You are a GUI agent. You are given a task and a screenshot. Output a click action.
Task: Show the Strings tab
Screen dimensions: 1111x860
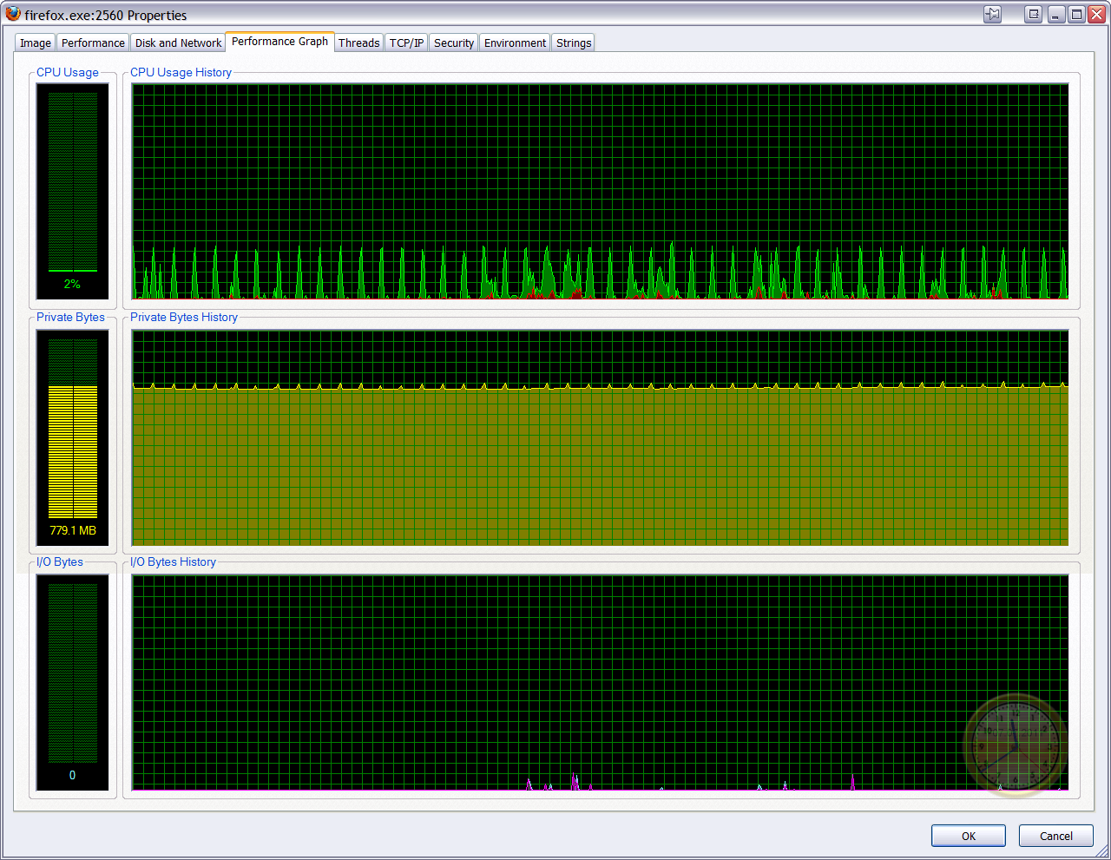(x=573, y=43)
